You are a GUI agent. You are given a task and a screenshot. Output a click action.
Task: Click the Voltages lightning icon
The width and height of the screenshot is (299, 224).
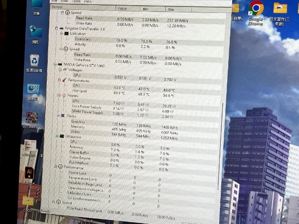tap(65, 70)
